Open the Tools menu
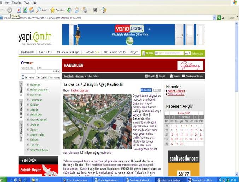 click(x=27, y=2)
